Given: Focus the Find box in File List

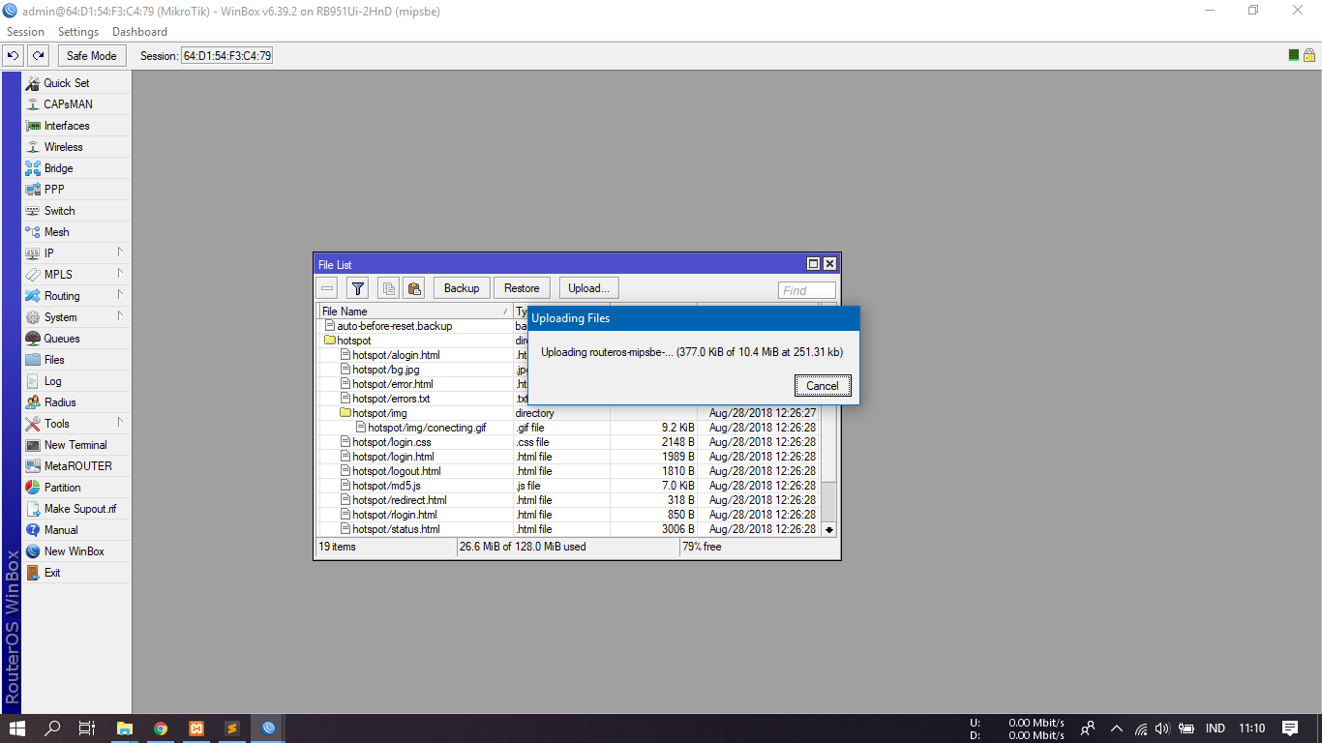Looking at the screenshot, I should click(807, 290).
